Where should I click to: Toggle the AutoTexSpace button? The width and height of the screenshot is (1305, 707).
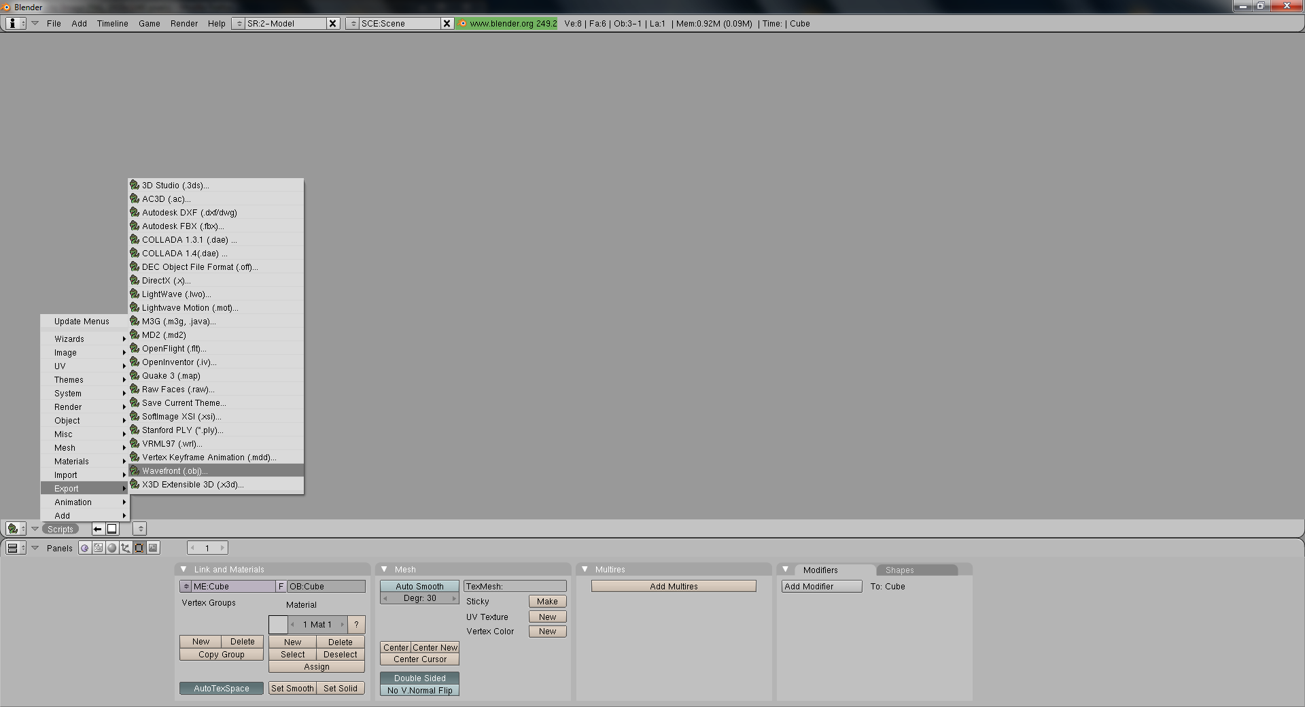(221, 688)
